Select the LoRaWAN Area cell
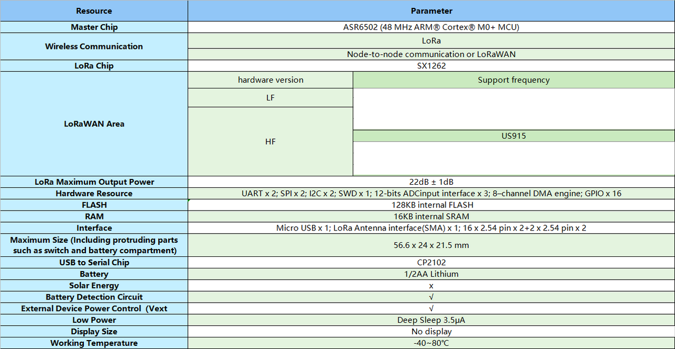675x349 pixels. pos(94,124)
